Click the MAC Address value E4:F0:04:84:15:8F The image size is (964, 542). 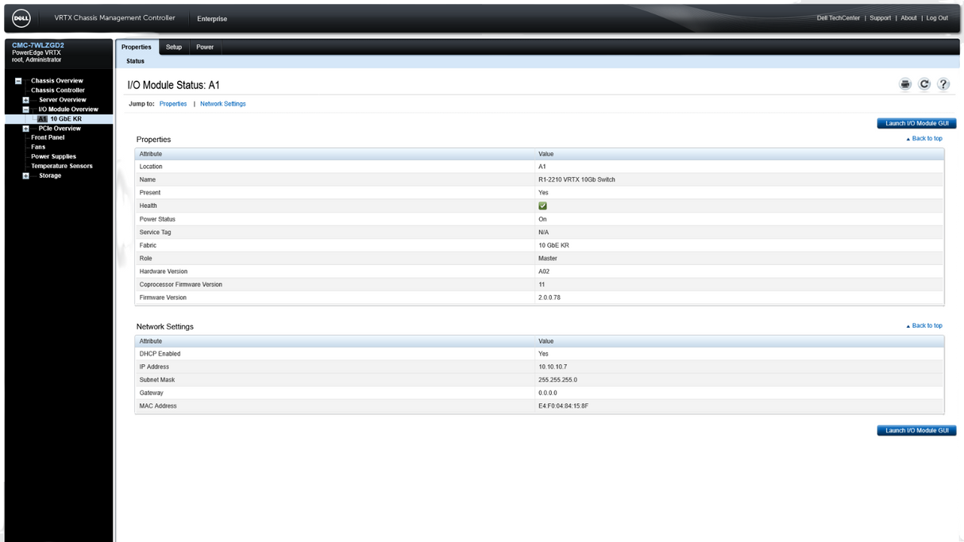(x=563, y=406)
